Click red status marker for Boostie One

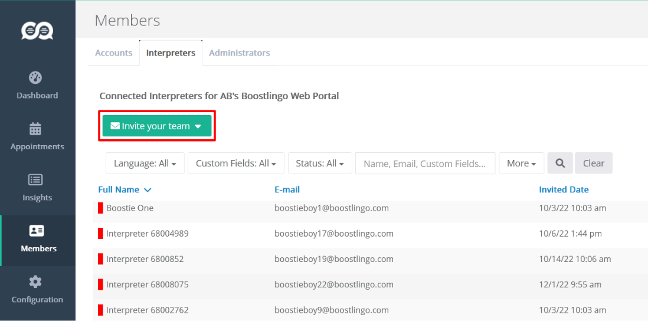[100, 208]
